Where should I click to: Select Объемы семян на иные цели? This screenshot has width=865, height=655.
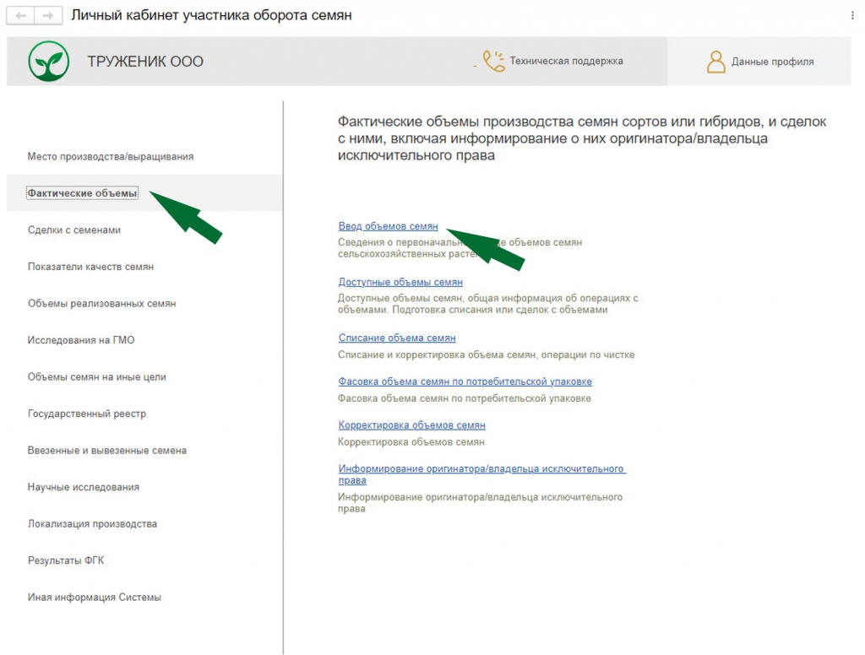[96, 377]
